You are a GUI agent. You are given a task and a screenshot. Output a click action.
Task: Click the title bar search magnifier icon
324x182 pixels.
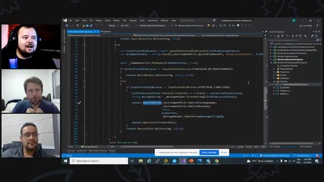(214, 20)
